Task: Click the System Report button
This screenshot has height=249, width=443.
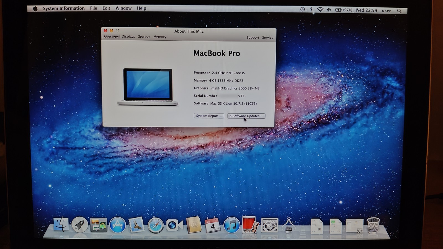Action: (209, 116)
